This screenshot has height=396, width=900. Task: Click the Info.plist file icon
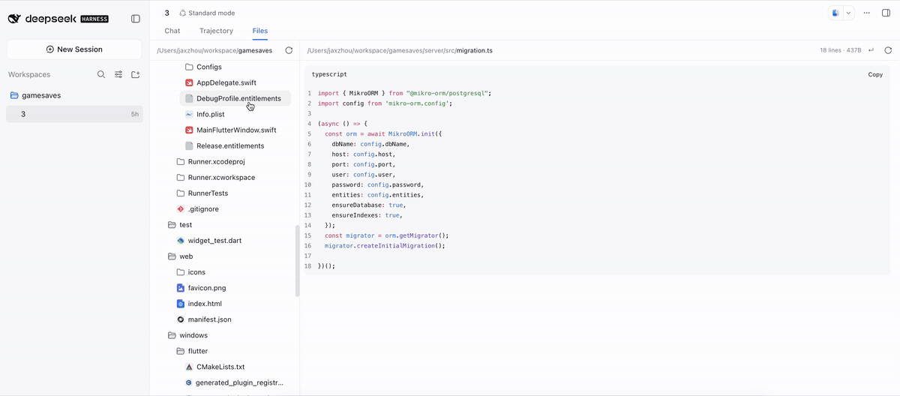[x=190, y=114]
